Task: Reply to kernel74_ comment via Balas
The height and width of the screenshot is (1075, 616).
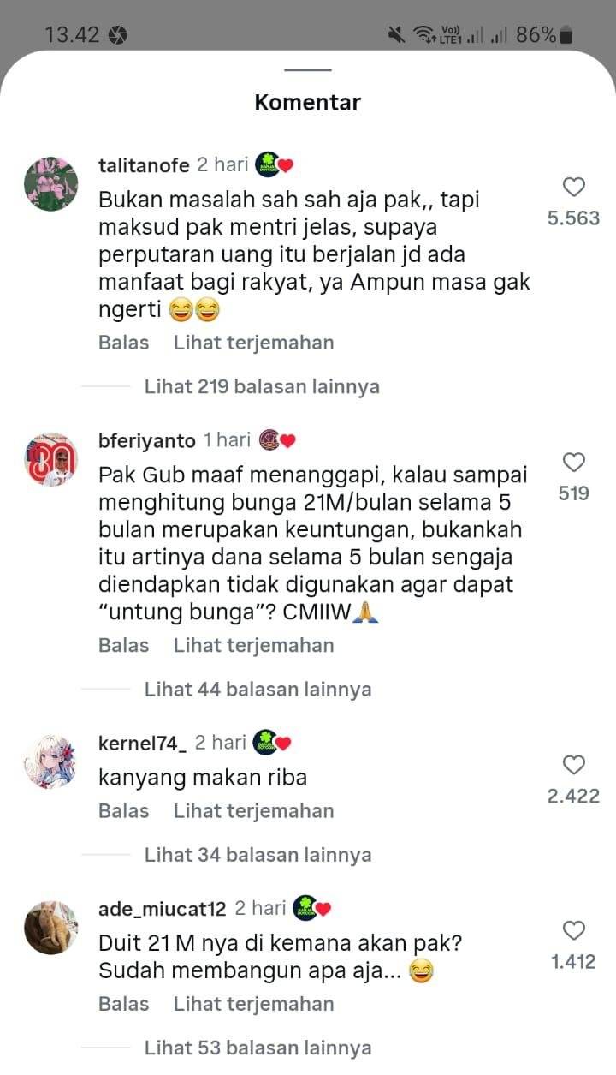Action: coord(124,810)
